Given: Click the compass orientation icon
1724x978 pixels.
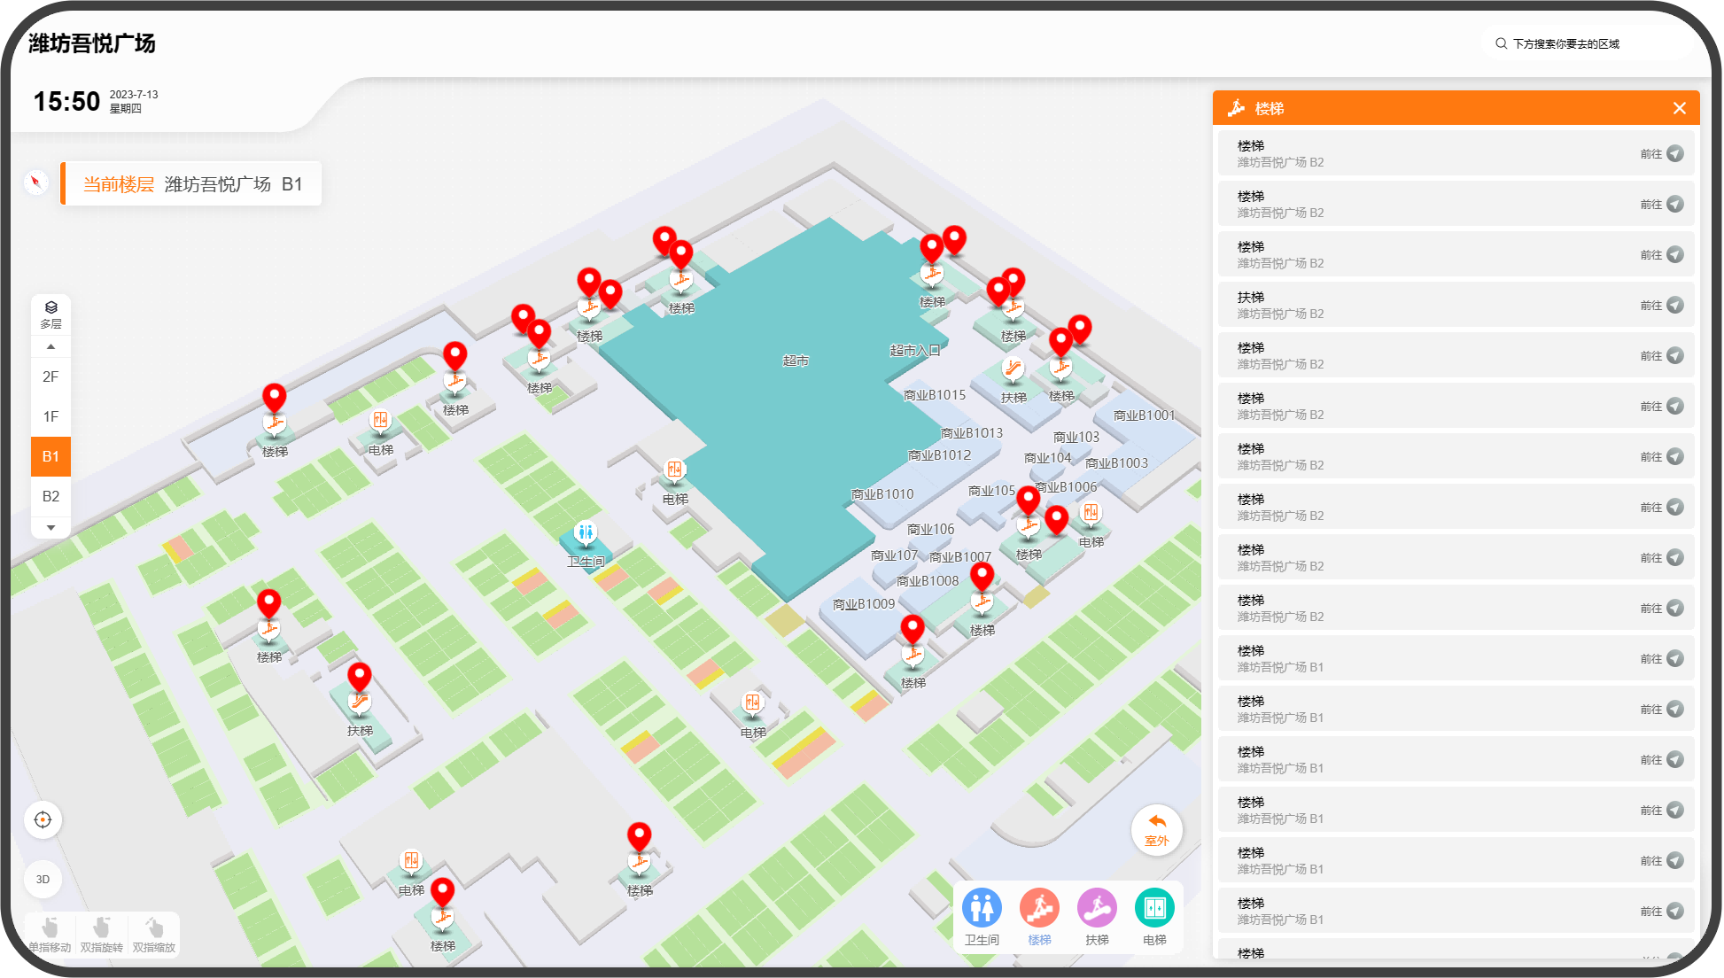Looking at the screenshot, I should click(x=35, y=182).
